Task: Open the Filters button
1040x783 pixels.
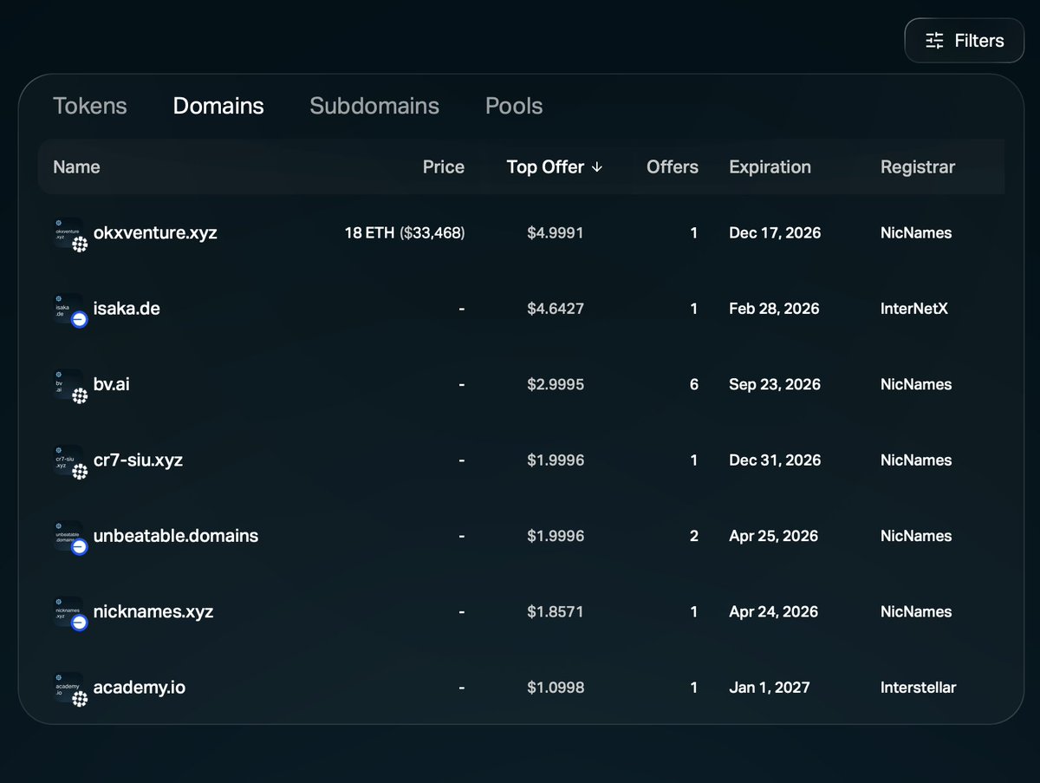Action: pos(964,41)
